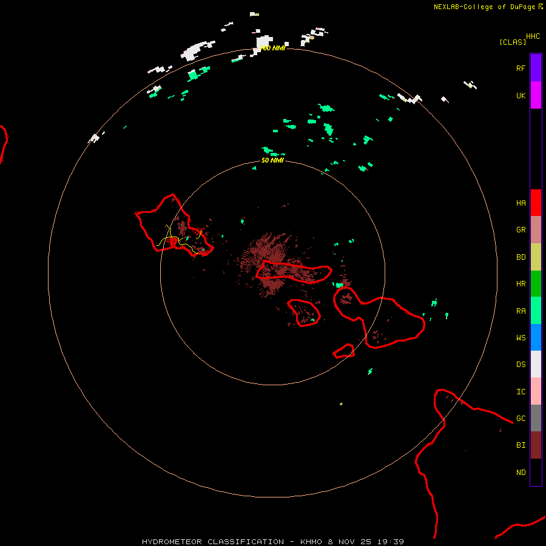This screenshot has width=546, height=546.
Task: Click the 19:39 timestamp in the caption
Action: coord(392,542)
